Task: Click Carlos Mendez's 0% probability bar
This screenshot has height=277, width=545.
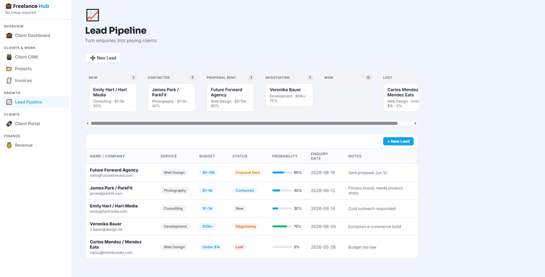Action: coord(282,247)
